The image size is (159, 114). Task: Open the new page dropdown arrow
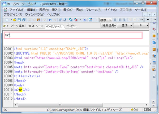[11, 20]
